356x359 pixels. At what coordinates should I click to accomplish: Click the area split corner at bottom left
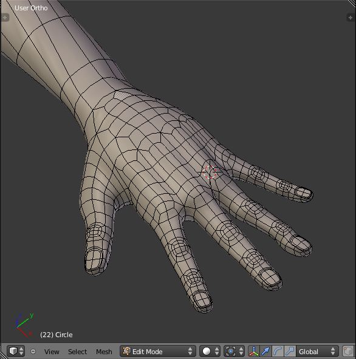coord(4,355)
